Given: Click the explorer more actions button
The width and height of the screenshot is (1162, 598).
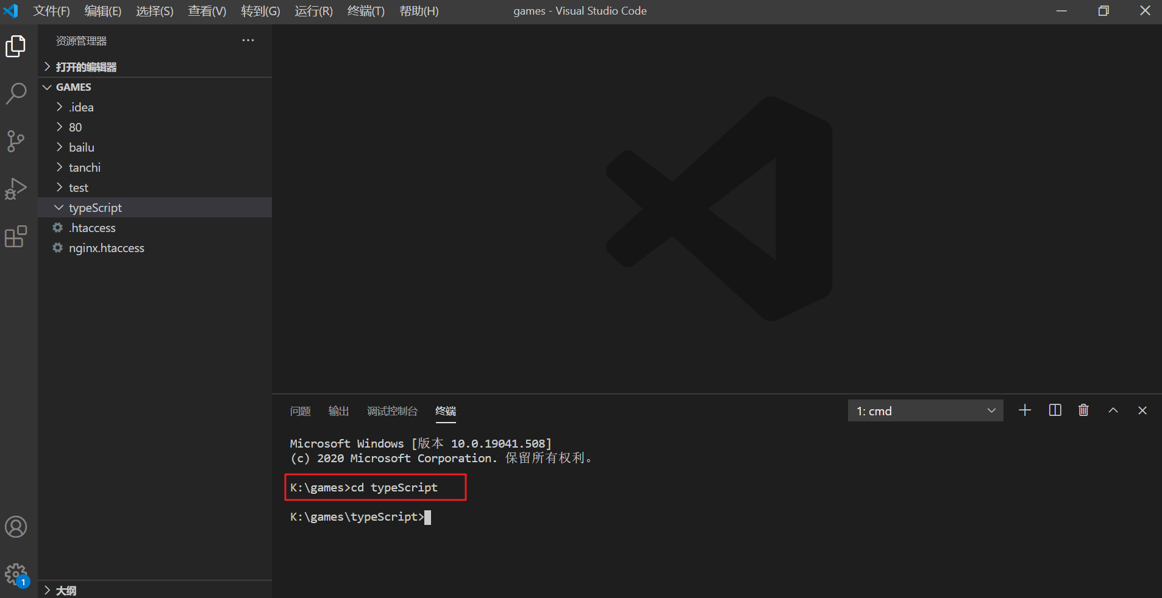Looking at the screenshot, I should tap(248, 40).
